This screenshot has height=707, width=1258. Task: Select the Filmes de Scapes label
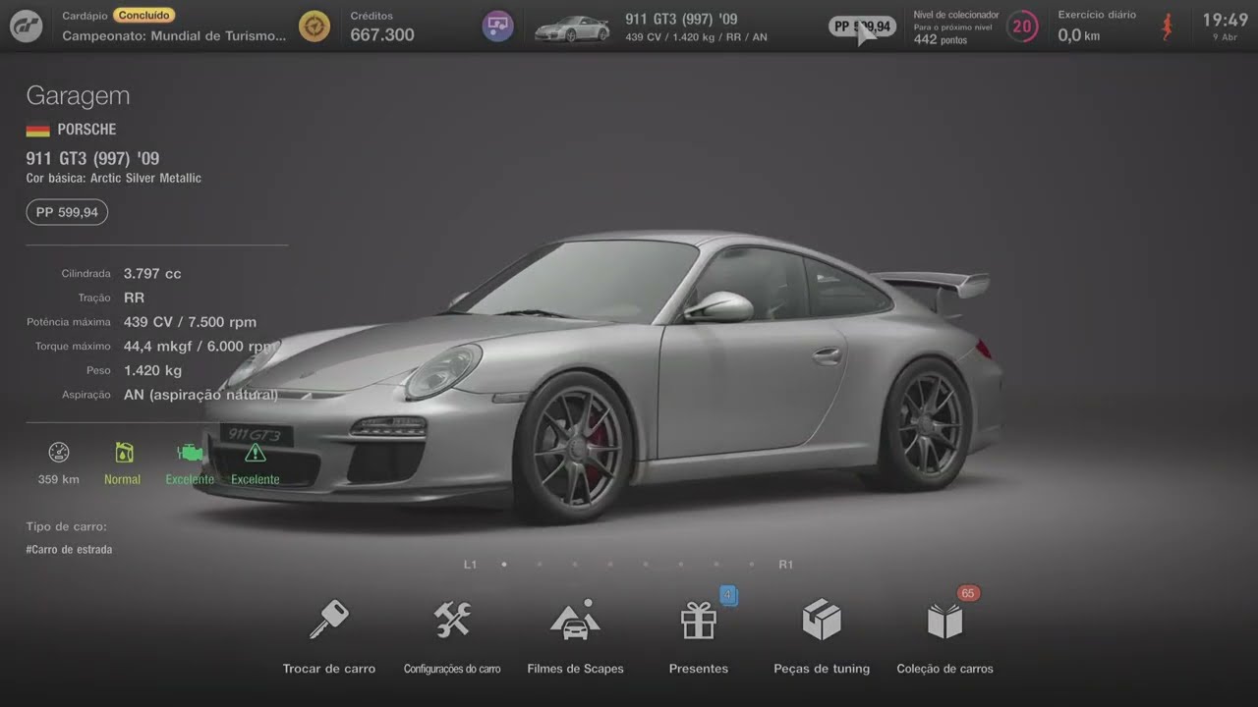575,669
